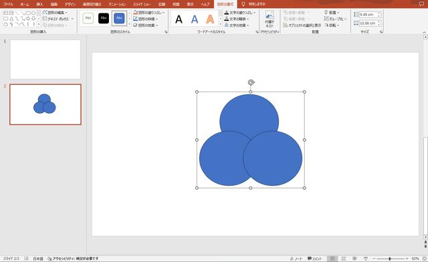Screen dimensions: 428x262
Task: Open the スライドショー tab
Action: click(x=142, y=4)
